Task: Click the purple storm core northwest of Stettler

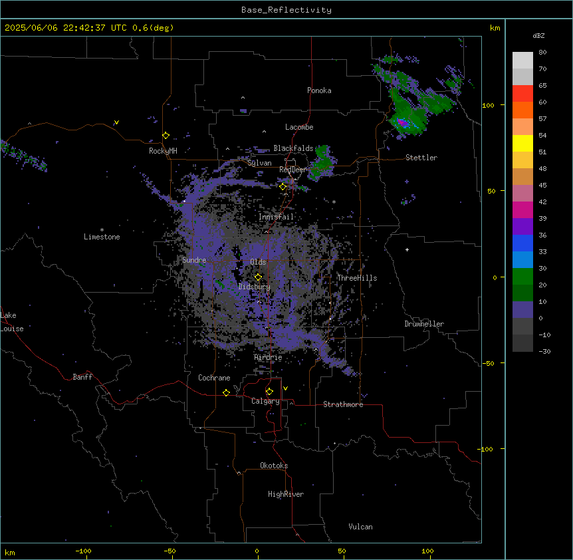Action: click(x=402, y=122)
